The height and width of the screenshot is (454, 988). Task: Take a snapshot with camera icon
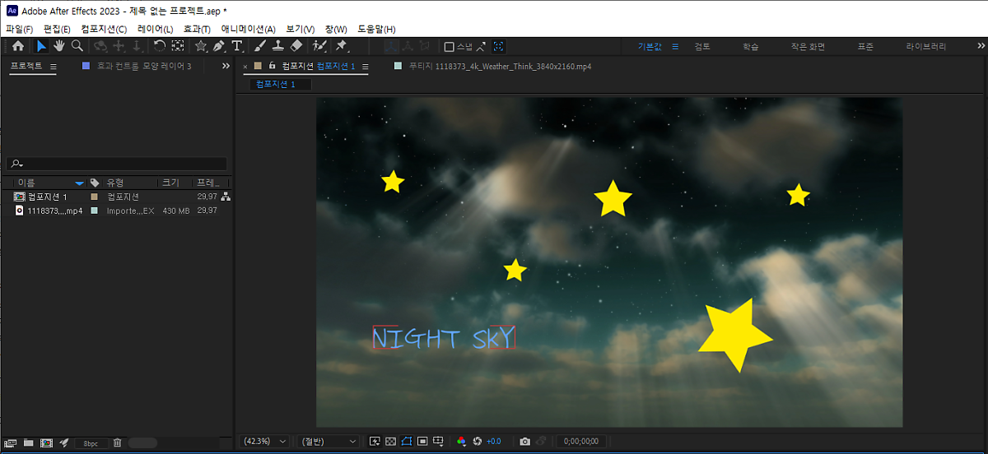525,442
